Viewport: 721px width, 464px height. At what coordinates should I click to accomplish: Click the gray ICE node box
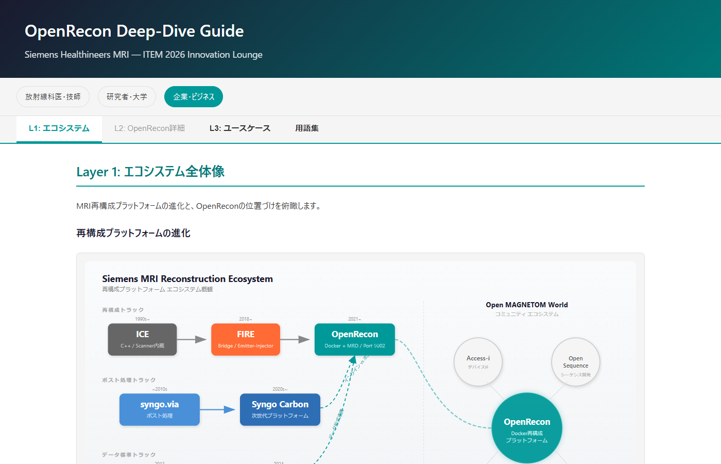coord(142,339)
